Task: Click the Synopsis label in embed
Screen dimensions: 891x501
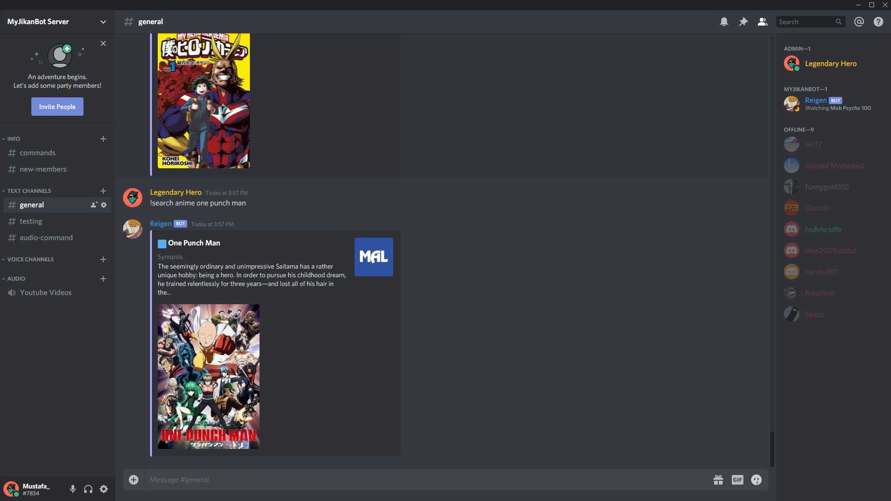Action: (170, 257)
